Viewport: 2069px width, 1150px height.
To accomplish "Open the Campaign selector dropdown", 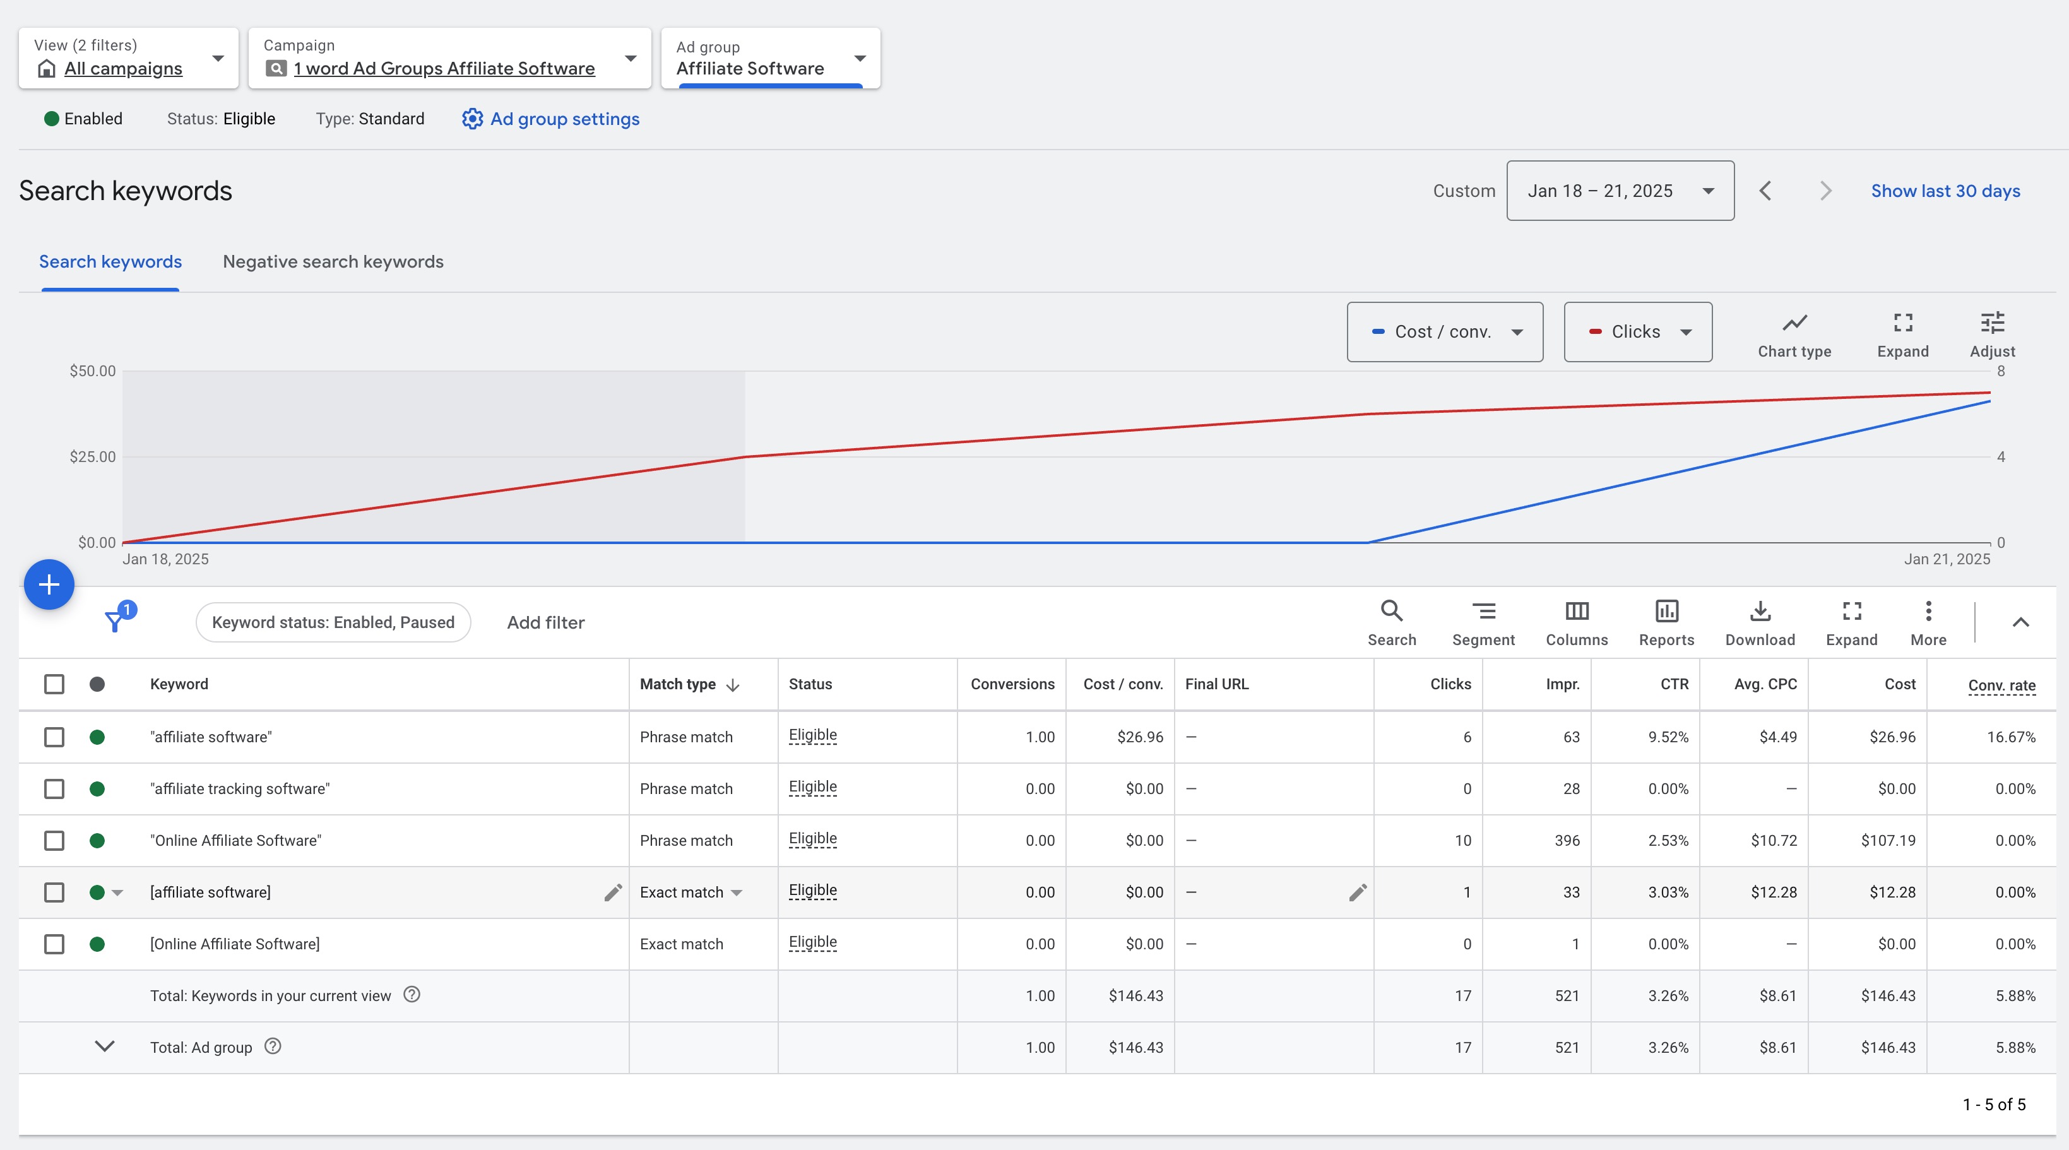I will click(631, 59).
